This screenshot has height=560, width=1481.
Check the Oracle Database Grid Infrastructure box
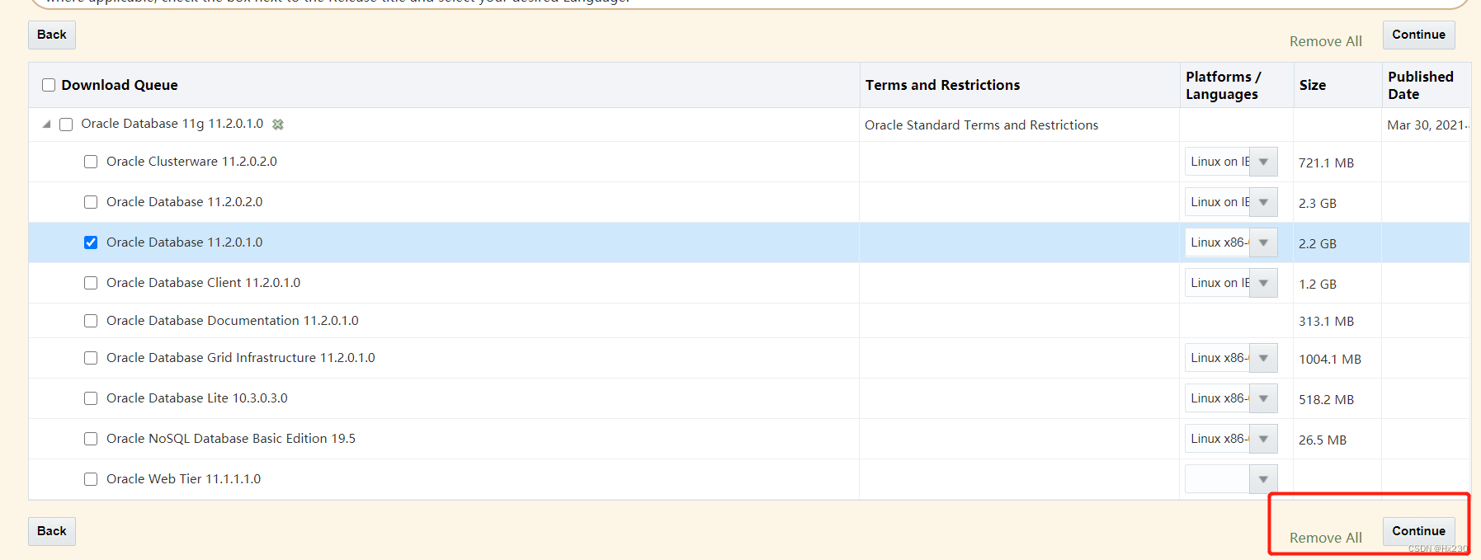coord(91,358)
